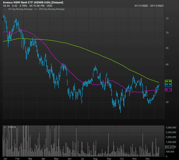Click the 75 price axis label

(x=167, y=19)
